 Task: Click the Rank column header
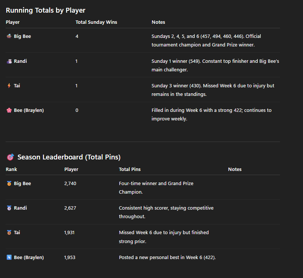point(11,169)
